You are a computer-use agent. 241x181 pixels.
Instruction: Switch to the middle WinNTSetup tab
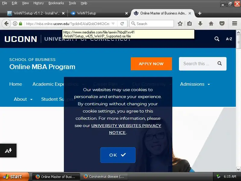[x=99, y=13]
